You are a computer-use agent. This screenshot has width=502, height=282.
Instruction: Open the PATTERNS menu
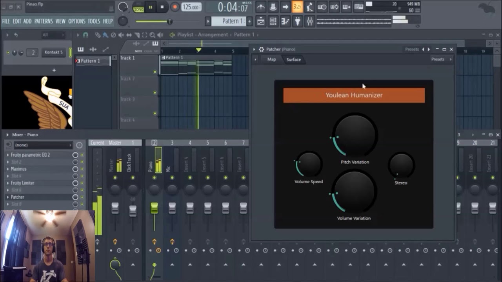[44, 21]
